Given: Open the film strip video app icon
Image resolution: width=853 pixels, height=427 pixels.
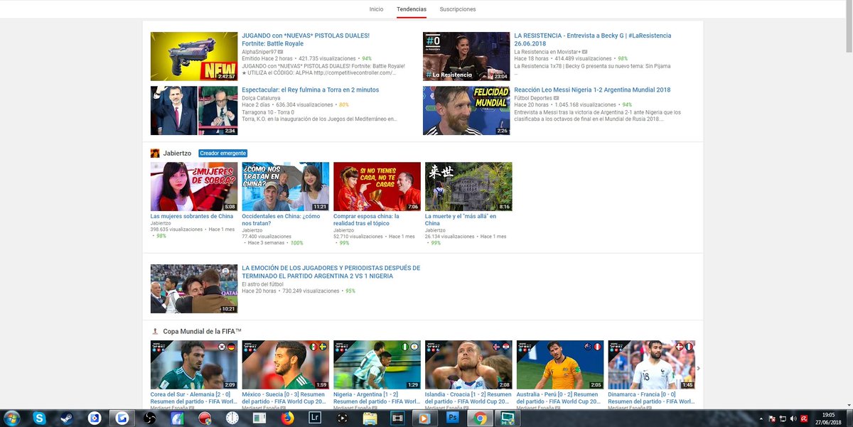Looking at the screenshot, I should [397, 418].
